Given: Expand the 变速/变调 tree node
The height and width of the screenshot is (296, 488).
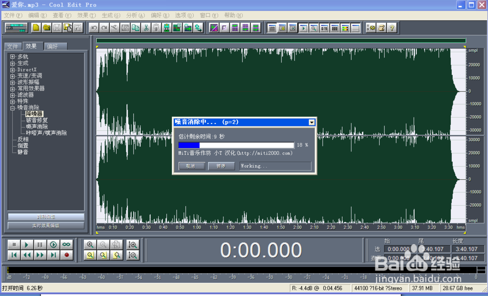Looking at the screenshot, I should [x=13, y=76].
